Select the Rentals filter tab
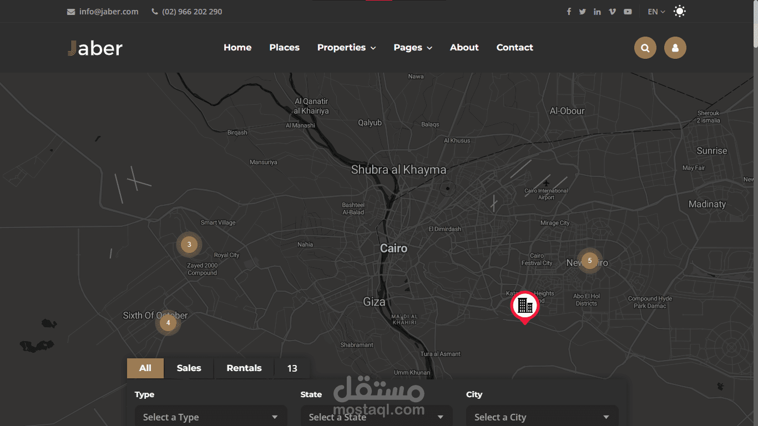This screenshot has width=758, height=426. click(x=244, y=368)
